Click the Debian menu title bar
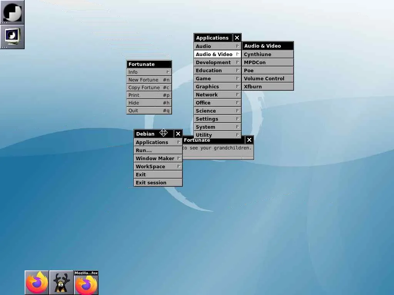 pyautogui.click(x=154, y=134)
